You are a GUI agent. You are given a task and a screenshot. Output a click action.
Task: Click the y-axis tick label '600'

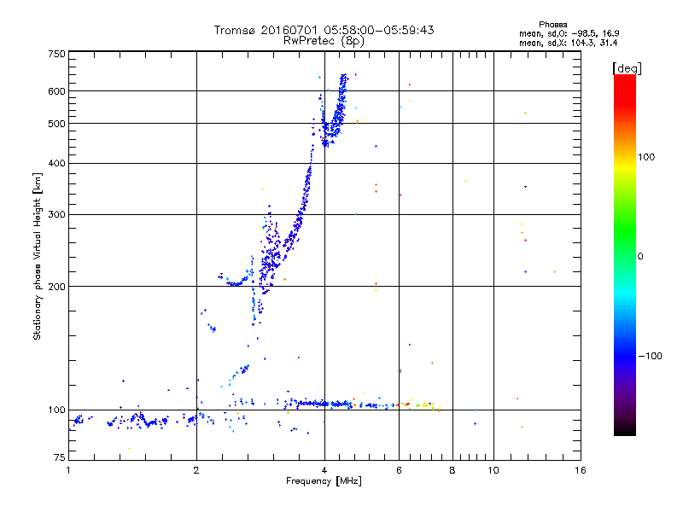pyautogui.click(x=56, y=91)
